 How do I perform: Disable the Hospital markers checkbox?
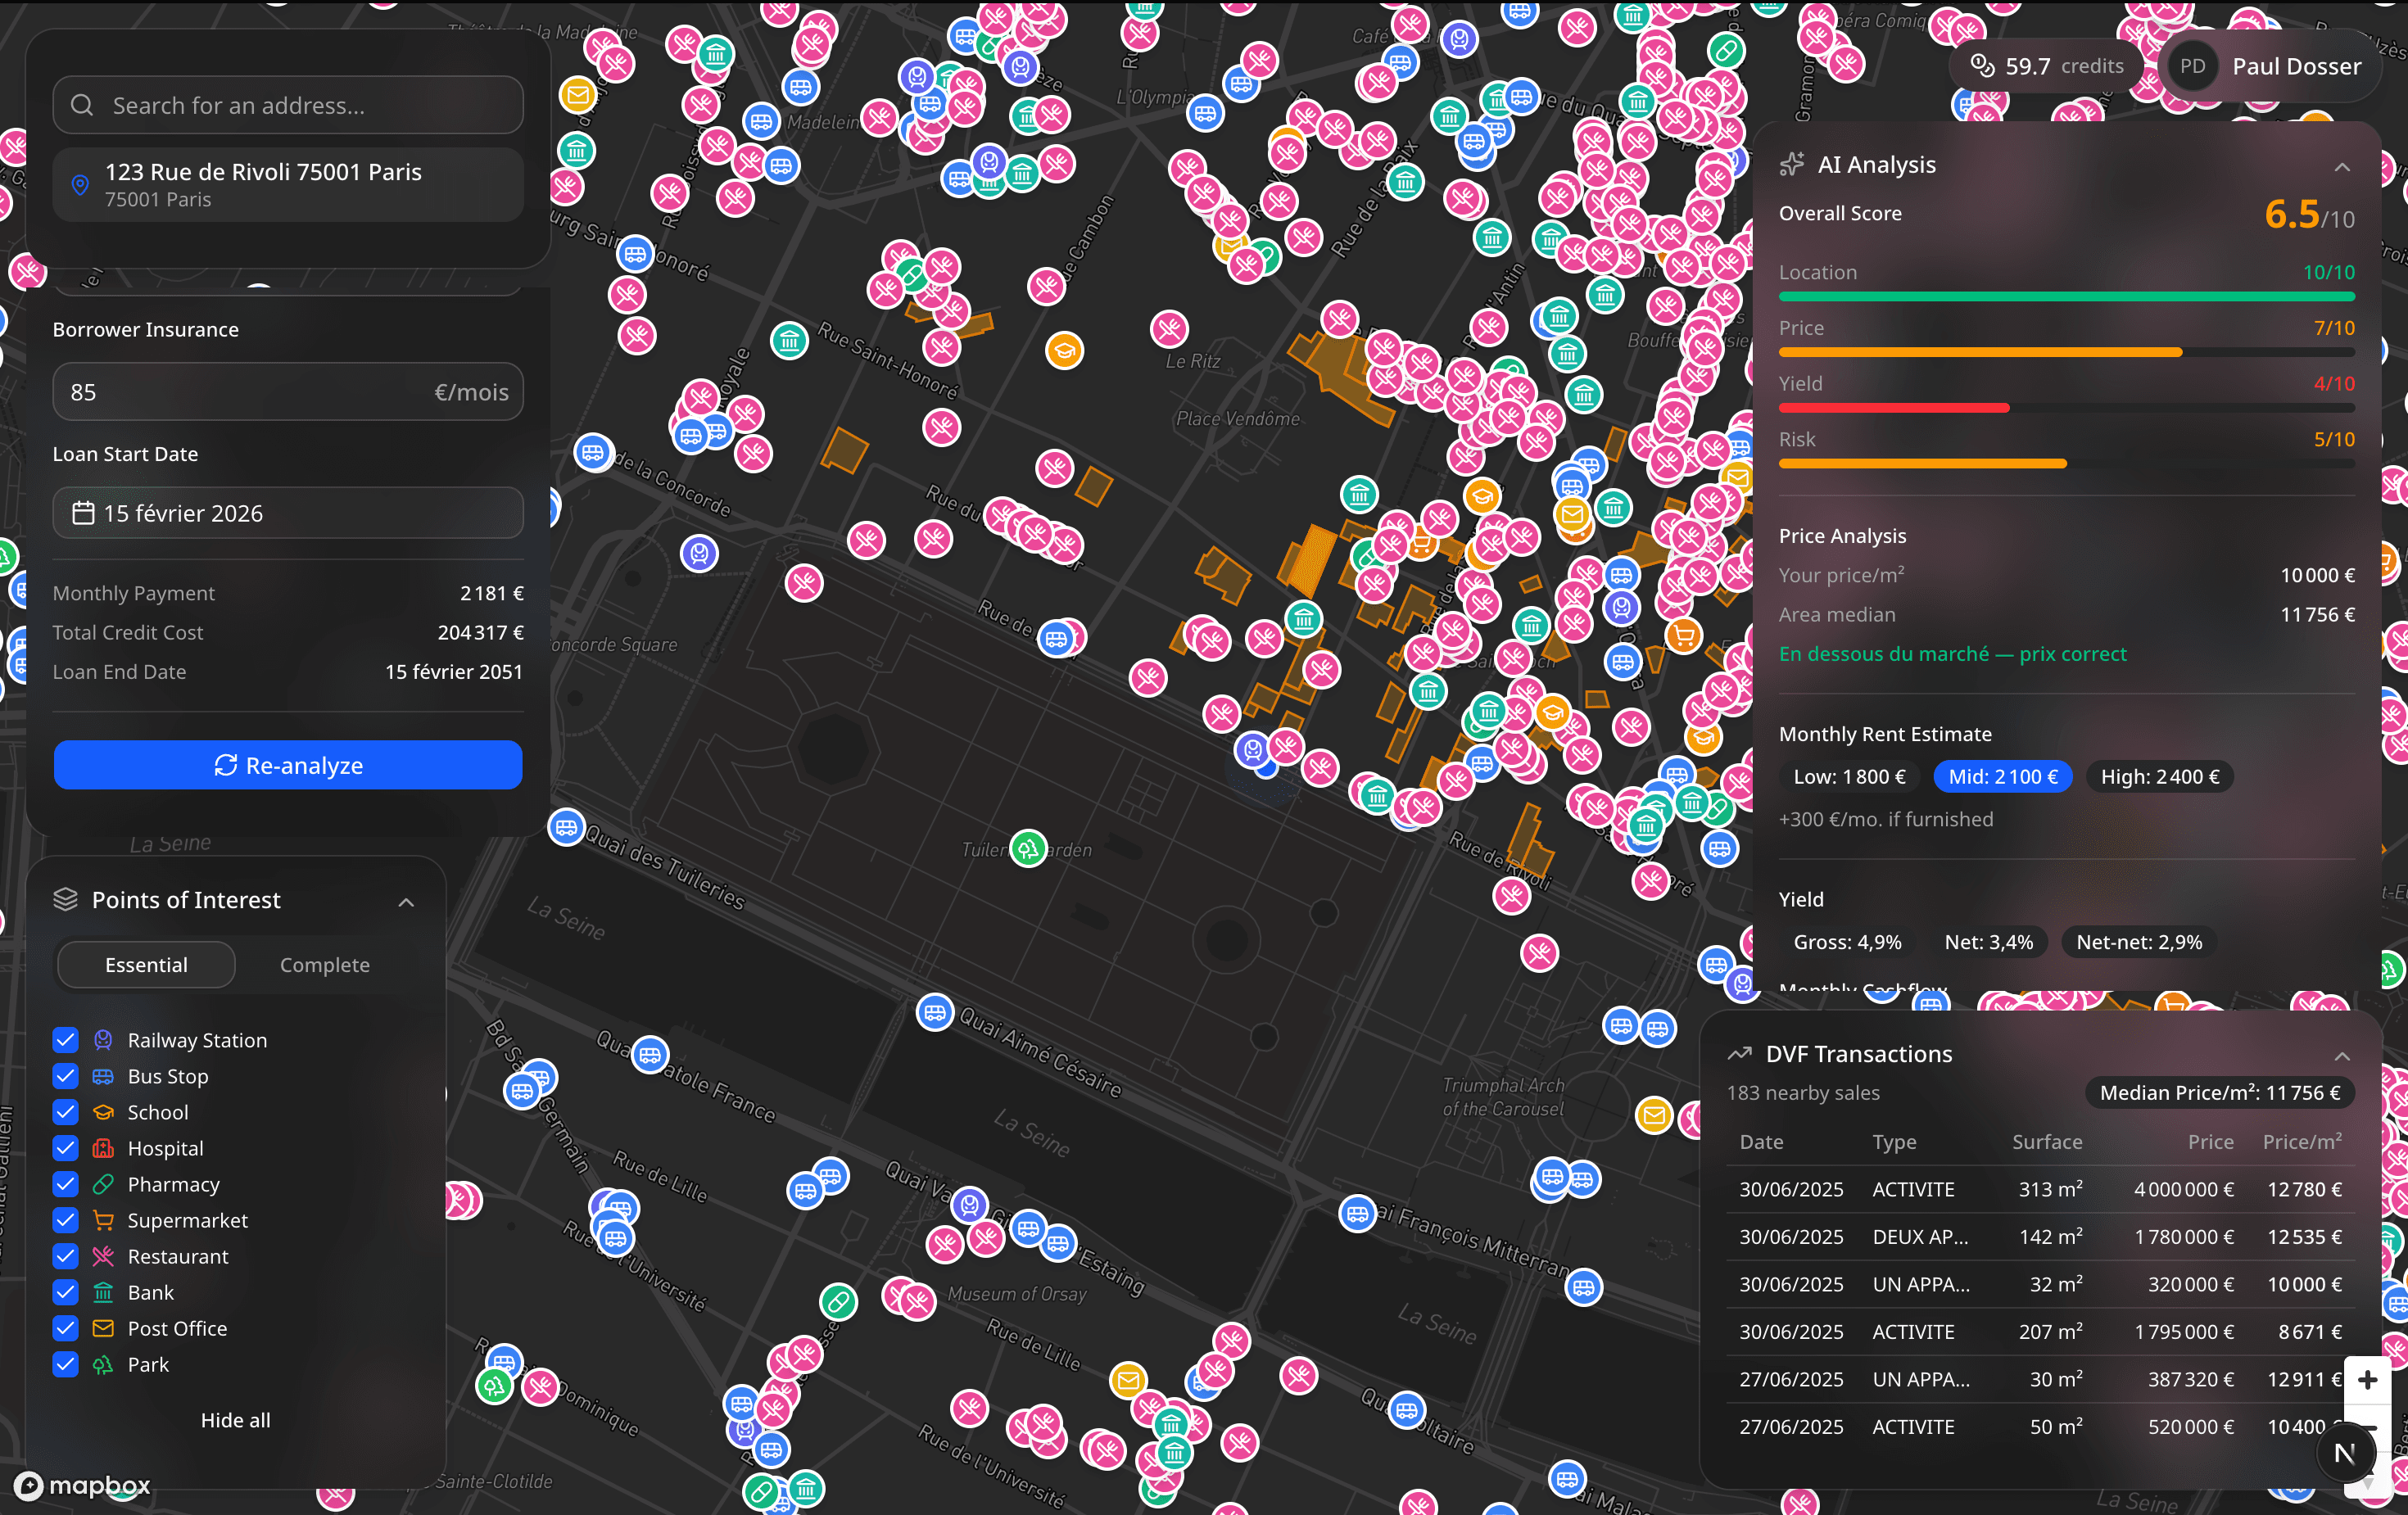tap(65, 1148)
